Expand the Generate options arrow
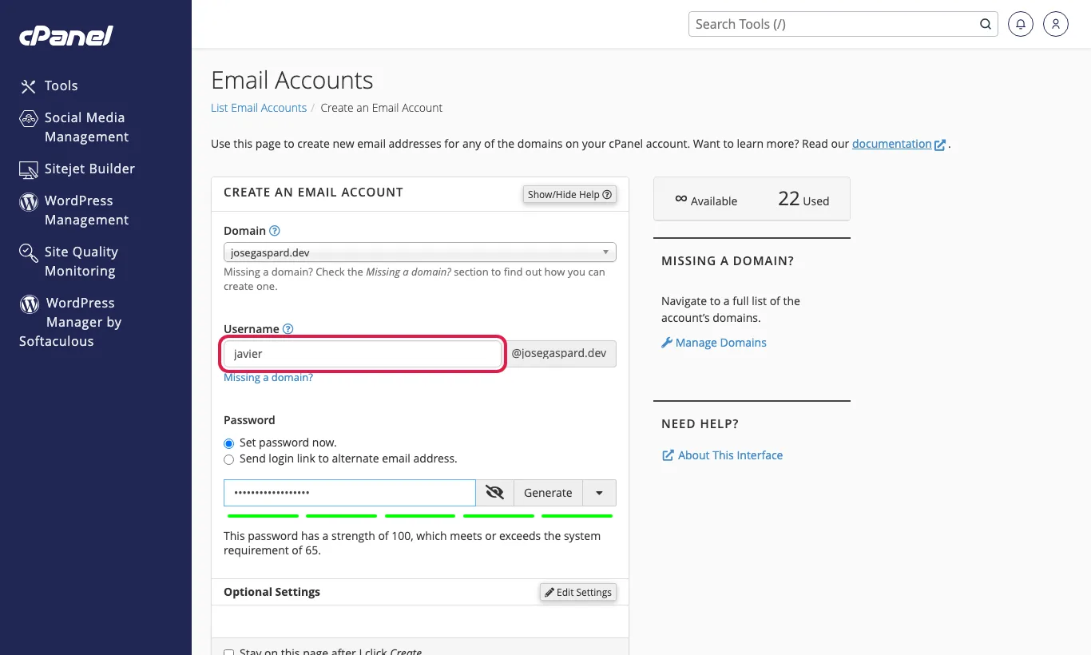Screen dimensions: 1091x655 599,493
